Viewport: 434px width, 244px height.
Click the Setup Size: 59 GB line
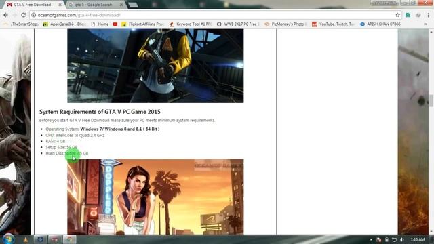62,147
